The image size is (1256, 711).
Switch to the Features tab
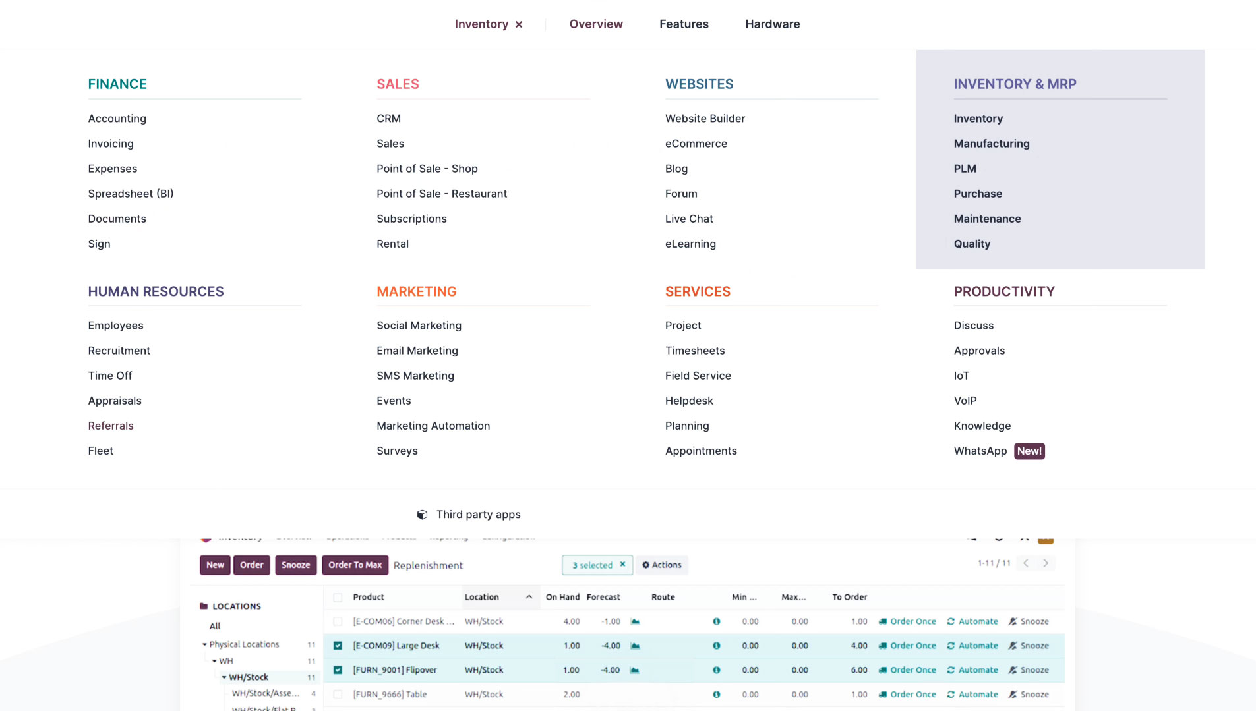point(684,24)
